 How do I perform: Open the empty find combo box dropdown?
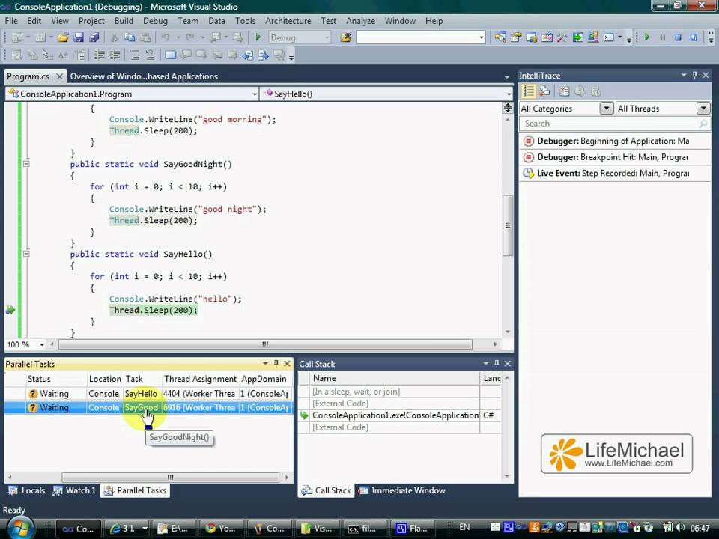point(482,37)
